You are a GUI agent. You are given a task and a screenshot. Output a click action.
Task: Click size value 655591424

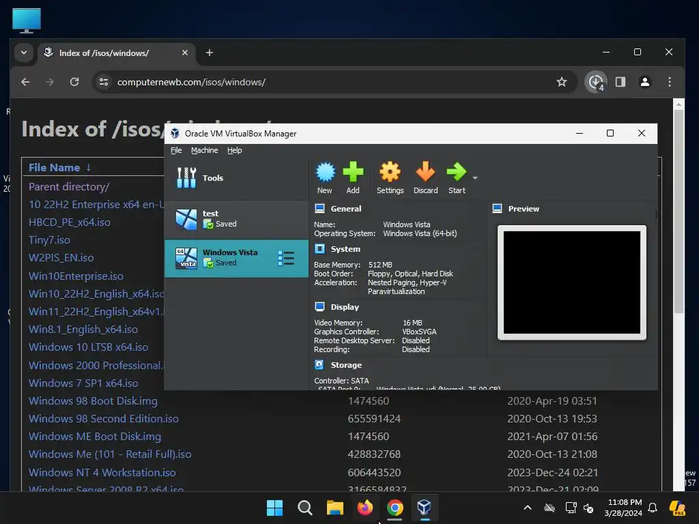point(374,419)
